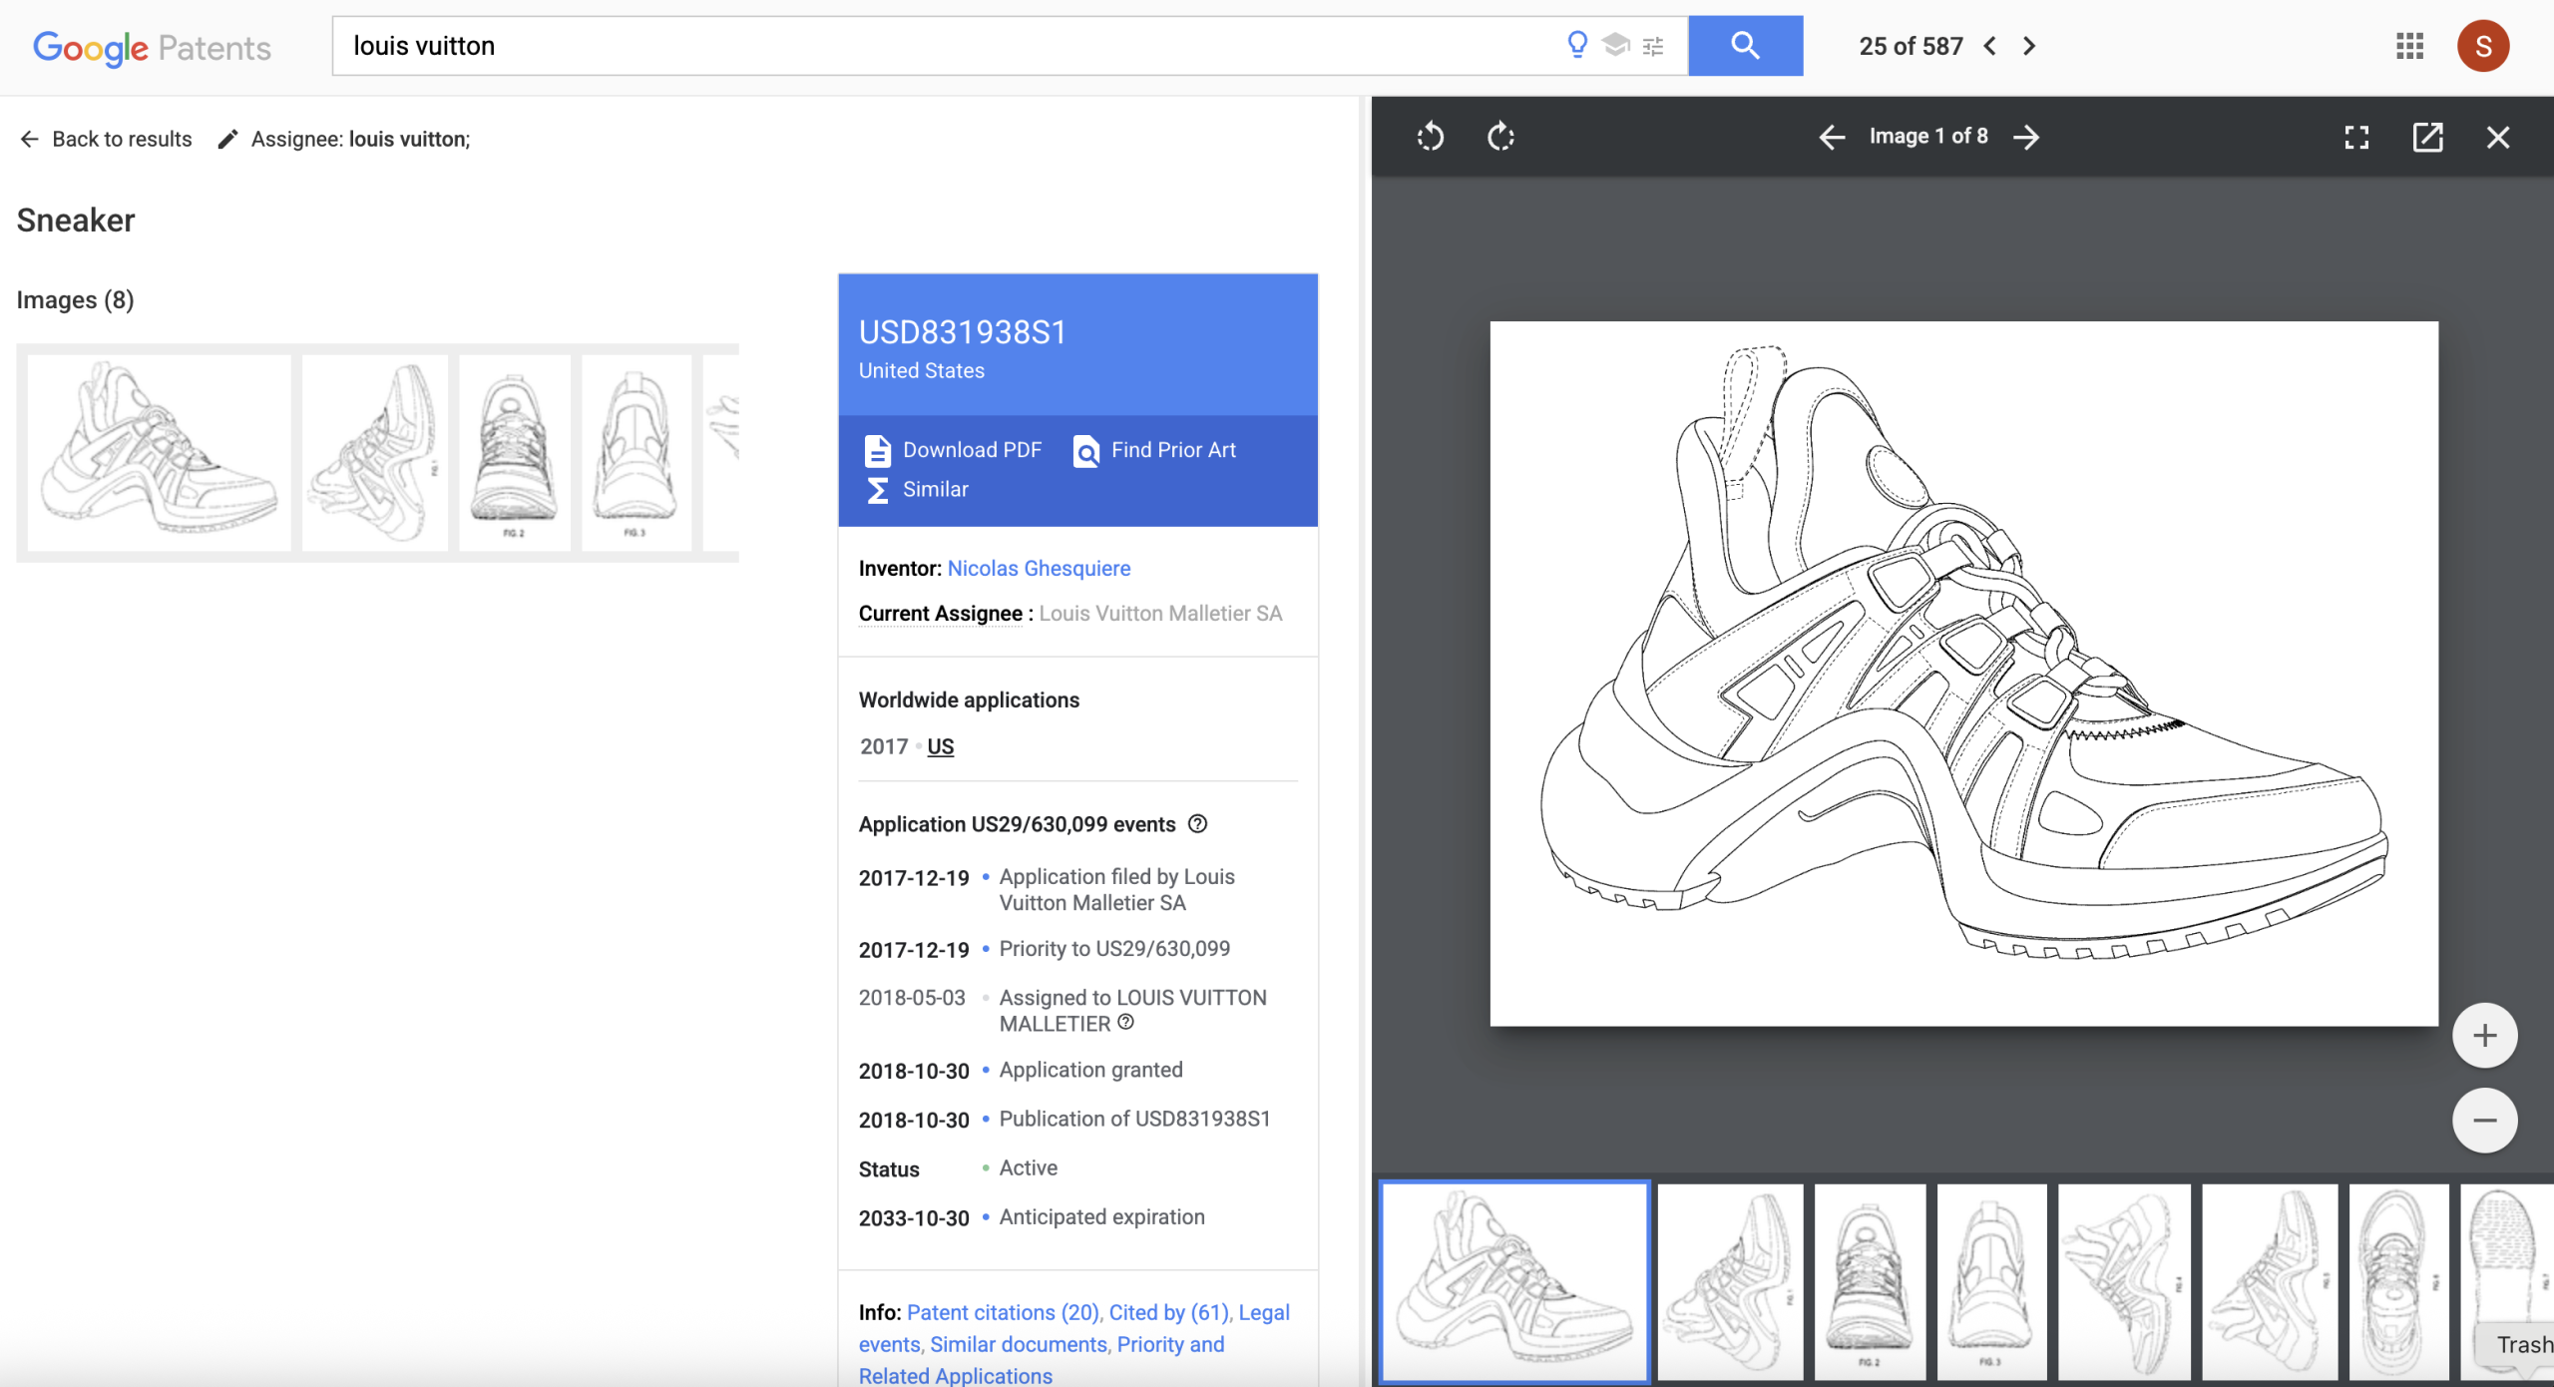The width and height of the screenshot is (2554, 1387).
Task: Click Find Prior Art
Action: [1154, 450]
